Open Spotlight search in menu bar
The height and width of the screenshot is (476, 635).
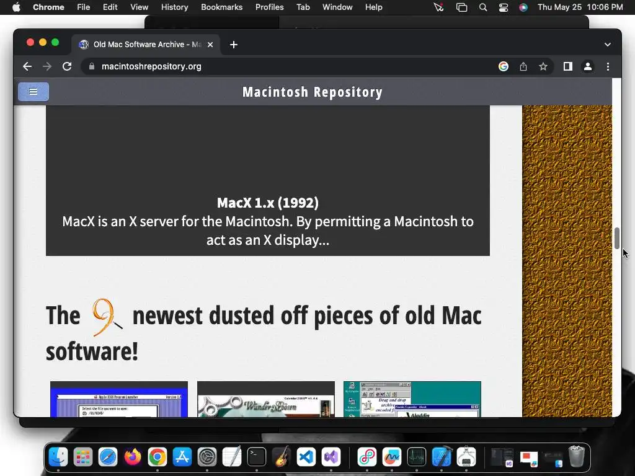click(x=482, y=7)
